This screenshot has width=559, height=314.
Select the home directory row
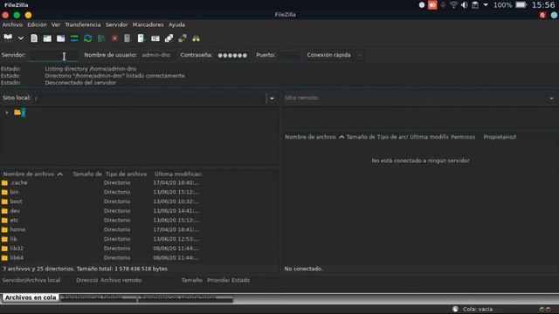coord(139,229)
